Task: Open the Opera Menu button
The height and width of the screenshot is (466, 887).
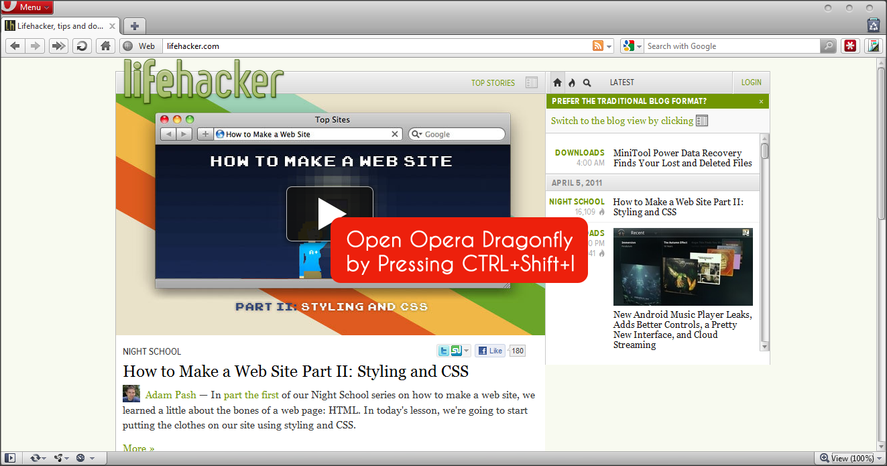Action: pos(27,7)
